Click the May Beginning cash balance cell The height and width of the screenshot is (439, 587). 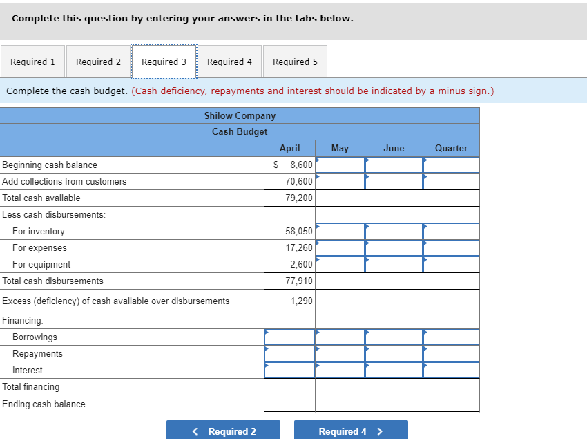point(339,165)
